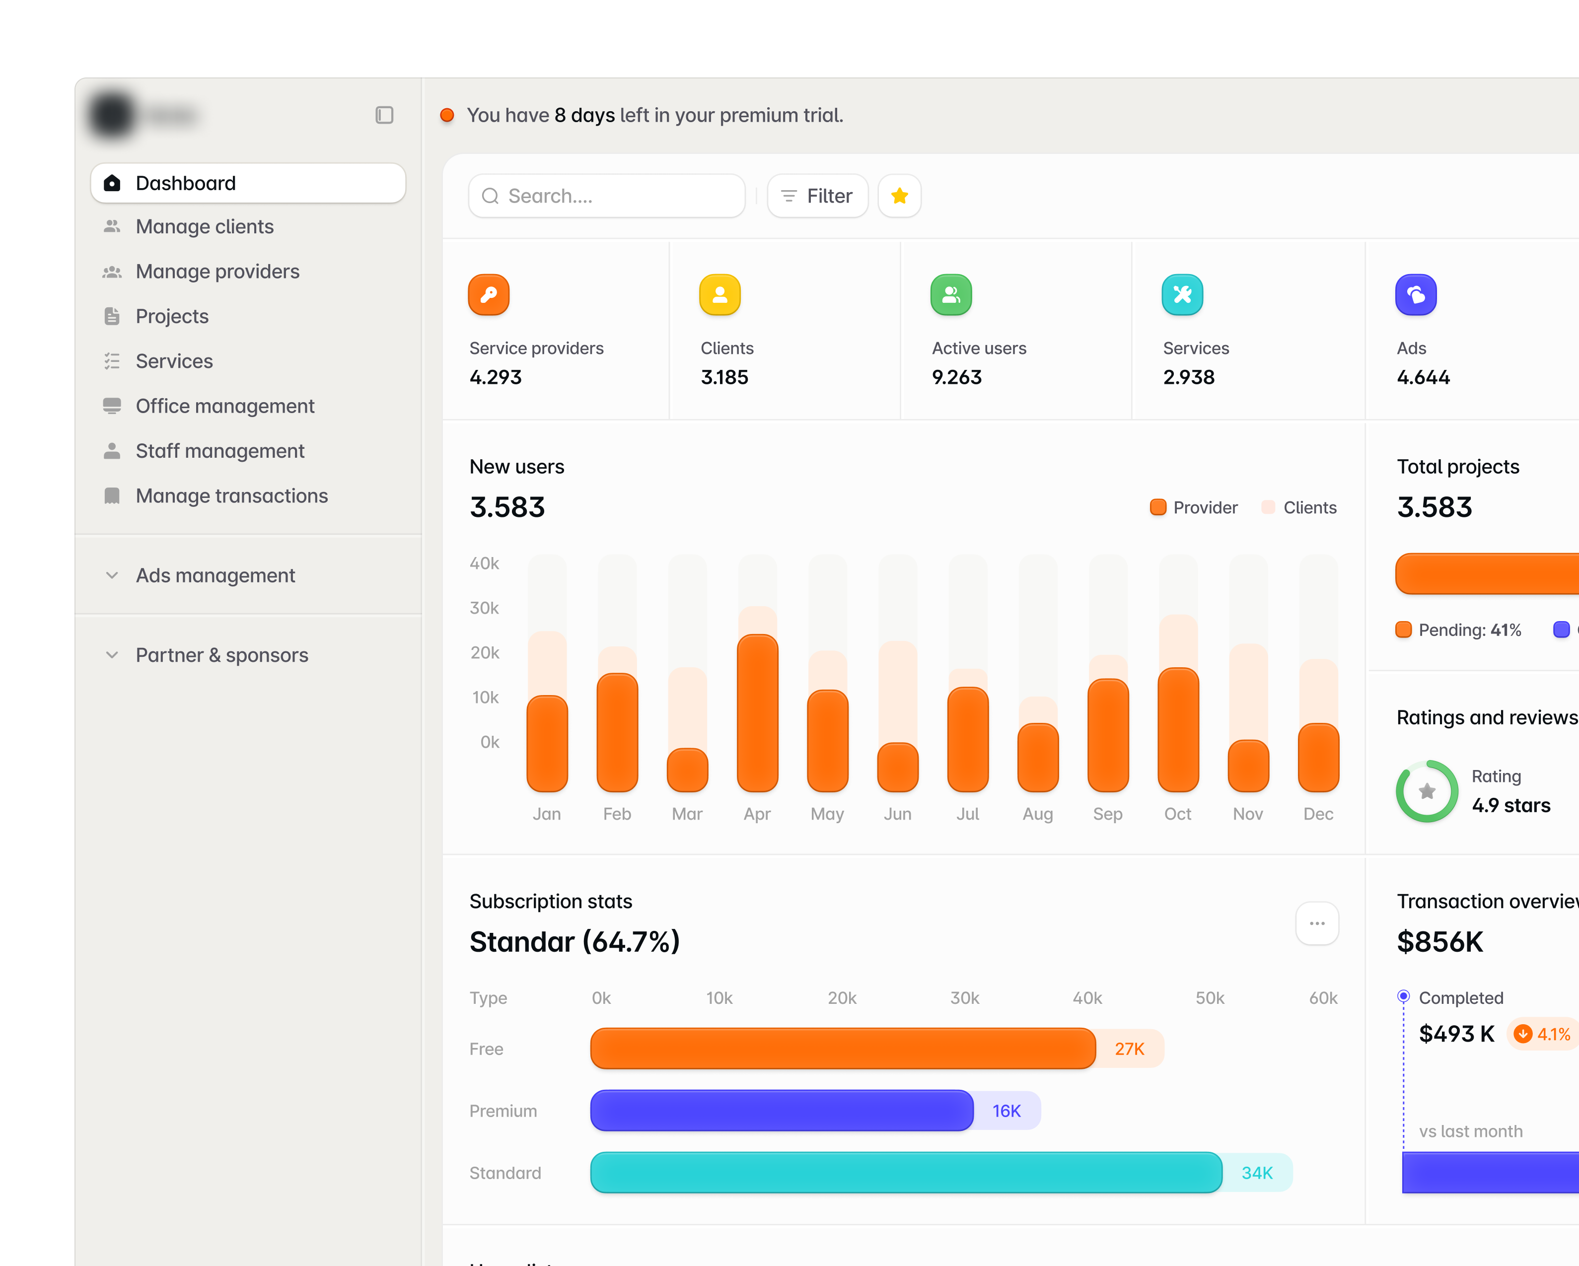This screenshot has width=1579, height=1266.
Task: Click the orange Service providers key icon
Action: [489, 294]
